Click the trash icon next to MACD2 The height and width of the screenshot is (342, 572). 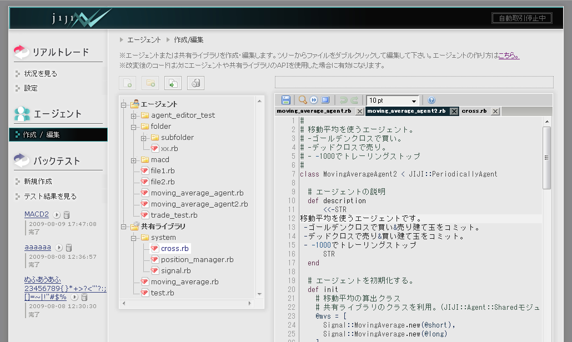click(67, 215)
